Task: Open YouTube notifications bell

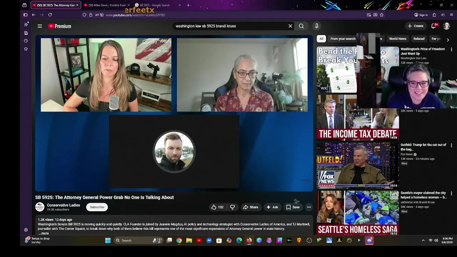Action: pos(434,26)
